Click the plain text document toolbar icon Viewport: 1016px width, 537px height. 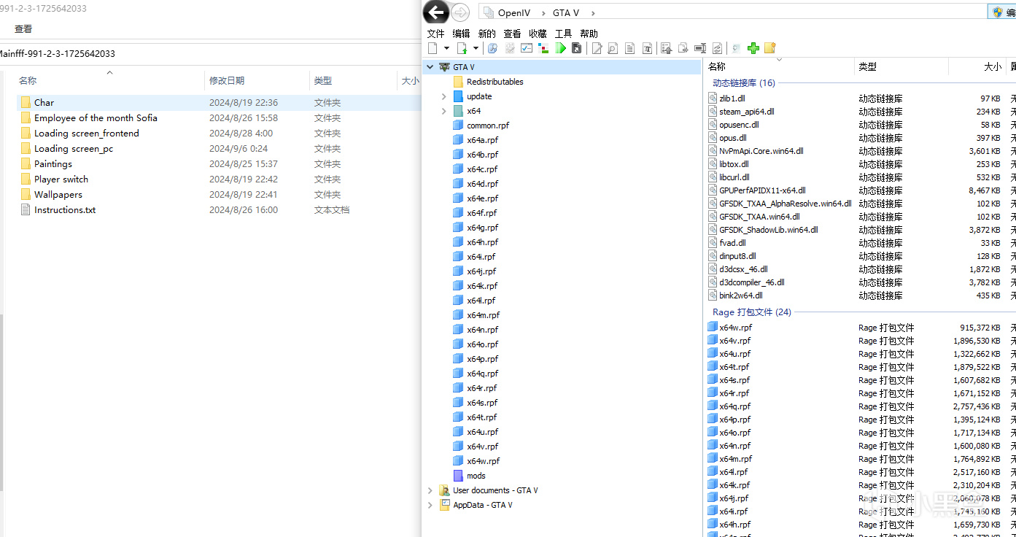tap(630, 48)
